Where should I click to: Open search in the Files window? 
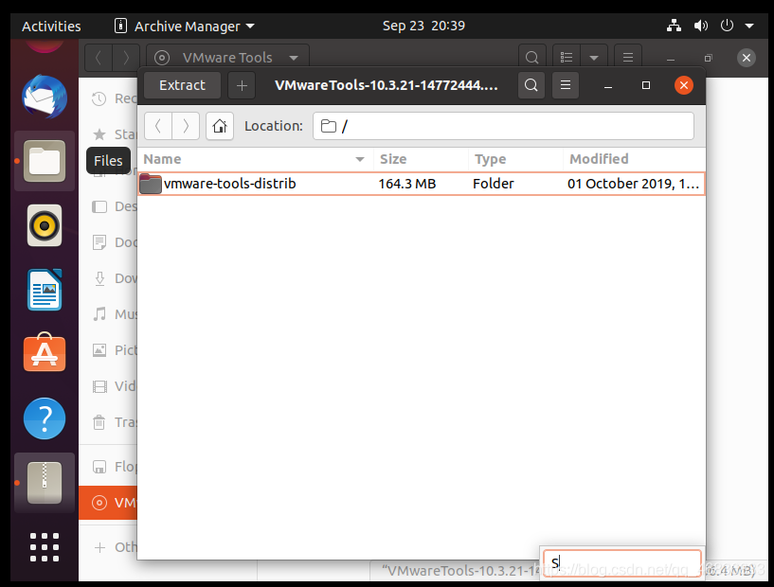[x=532, y=58]
